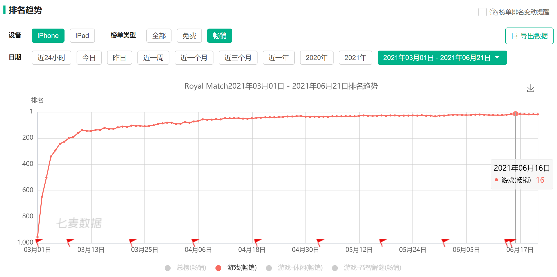Select the 近三个月 date filter
This screenshot has width=557, height=277.
238,58
